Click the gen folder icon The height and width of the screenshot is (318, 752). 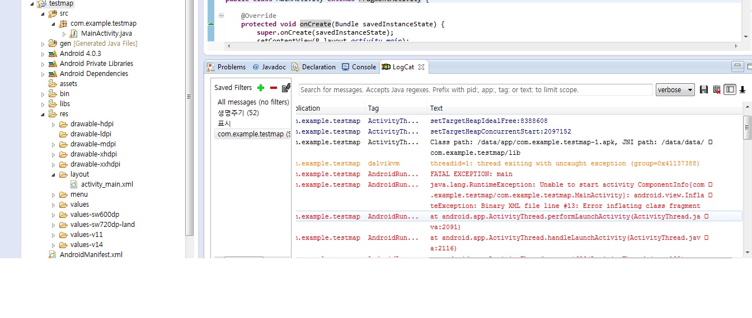click(53, 44)
